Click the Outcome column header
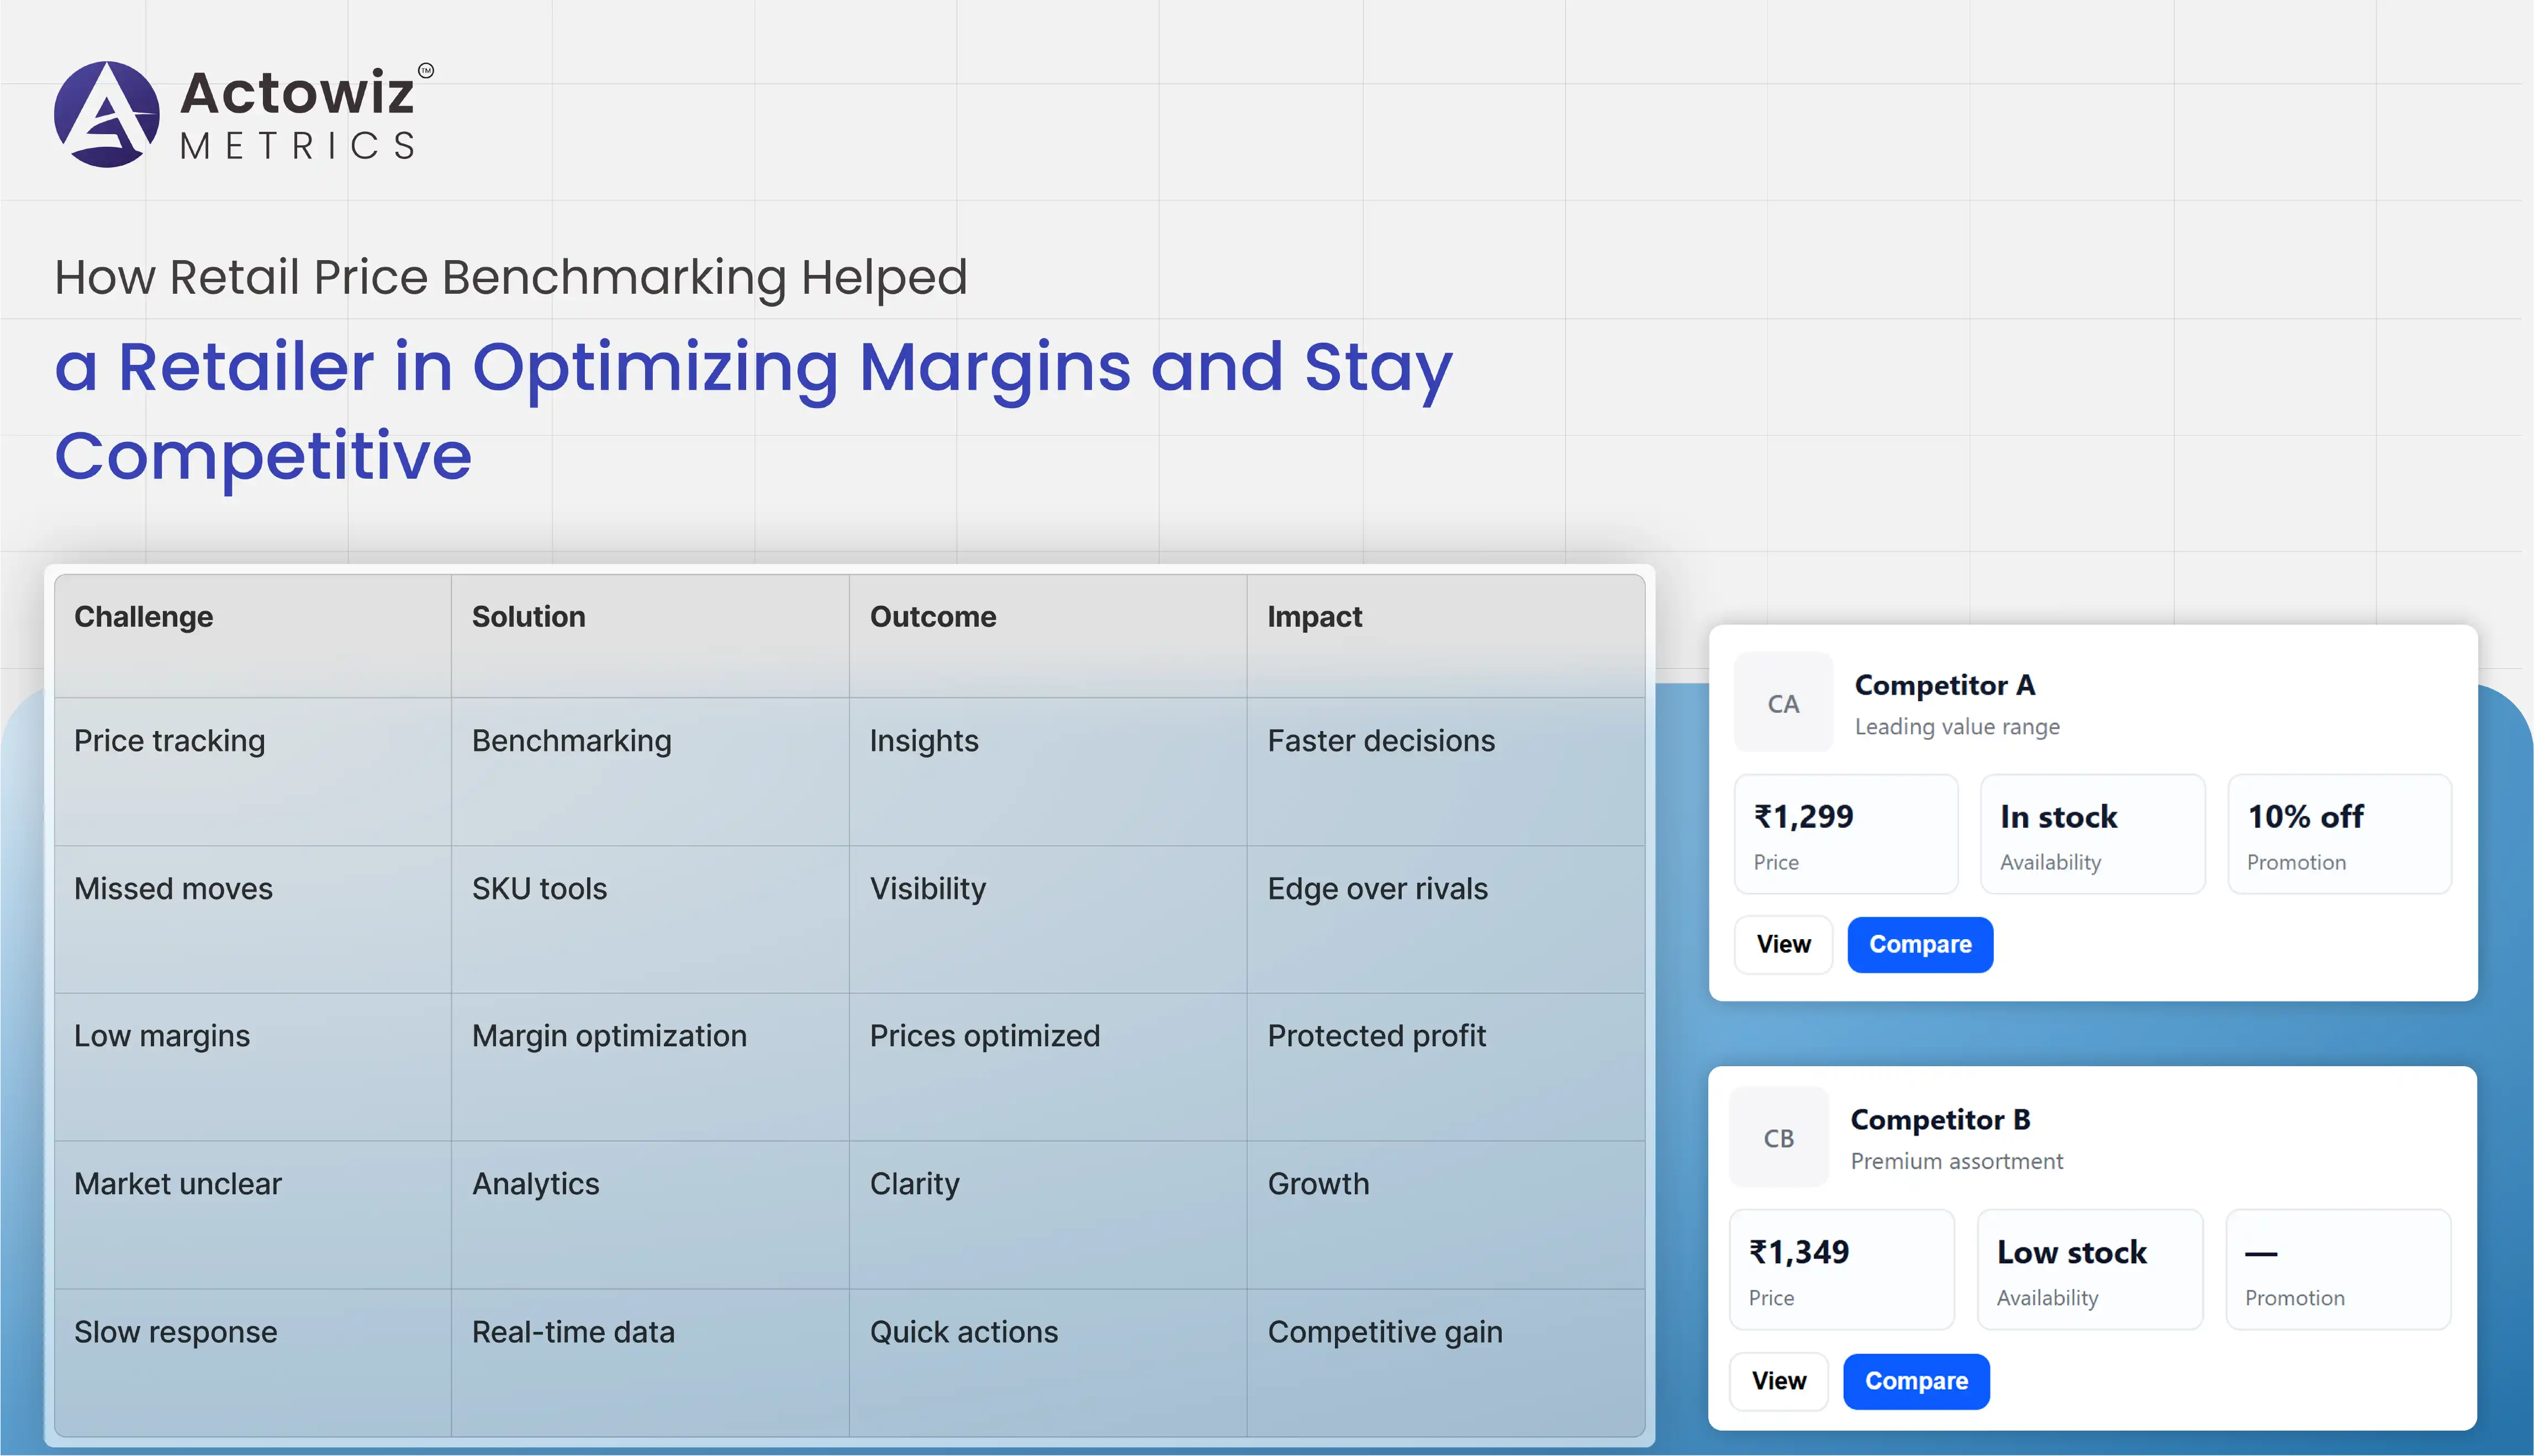Viewport: 2534px width, 1456px height. [932, 617]
